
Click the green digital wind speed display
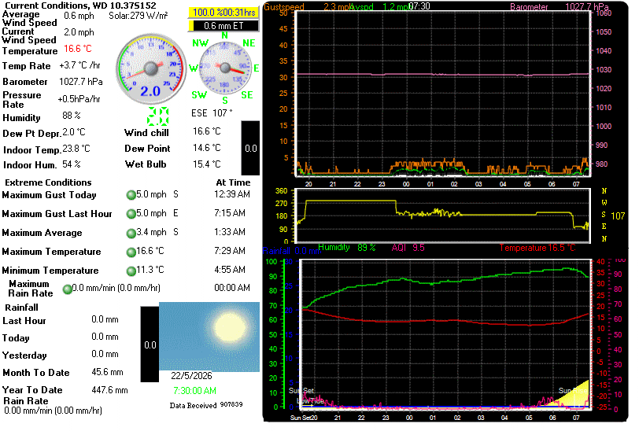point(157,116)
